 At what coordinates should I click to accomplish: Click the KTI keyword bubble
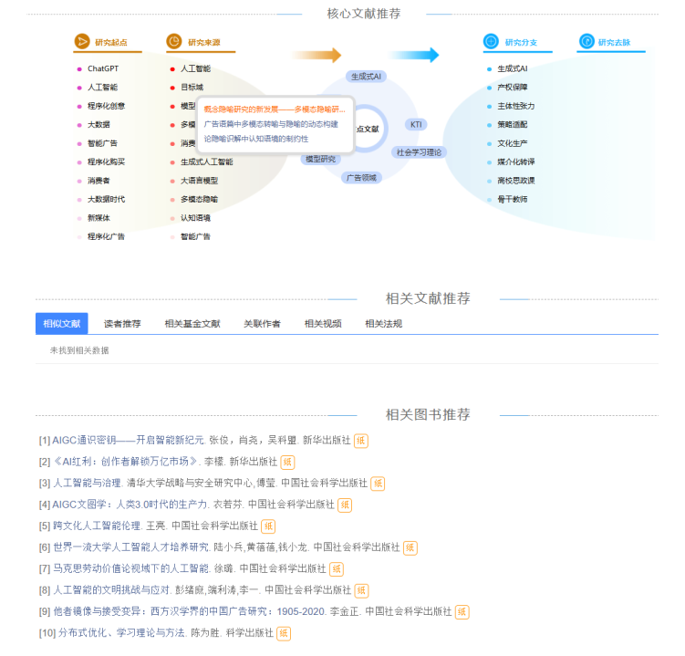pyautogui.click(x=416, y=124)
